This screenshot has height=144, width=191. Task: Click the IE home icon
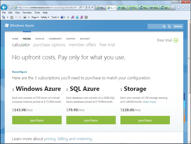[x=178, y=7]
